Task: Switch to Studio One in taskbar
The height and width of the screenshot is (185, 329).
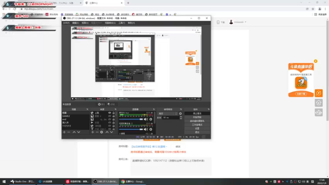Action: pyautogui.click(x=23, y=181)
